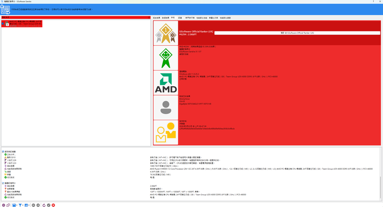Collapse the second results group header with chart icon
The width and height of the screenshot is (383, 207).
tap(9, 183)
